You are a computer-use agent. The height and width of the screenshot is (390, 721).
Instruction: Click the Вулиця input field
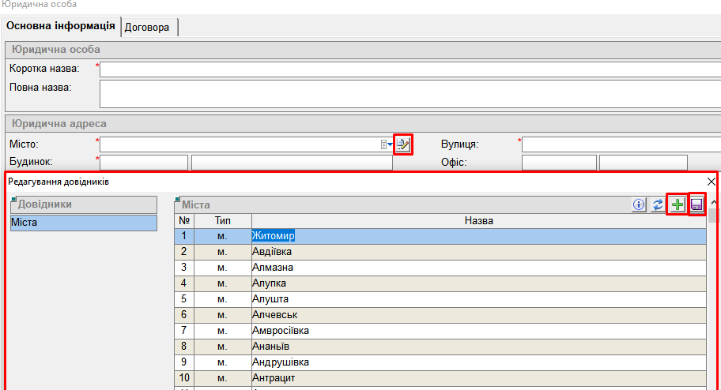tap(621, 144)
